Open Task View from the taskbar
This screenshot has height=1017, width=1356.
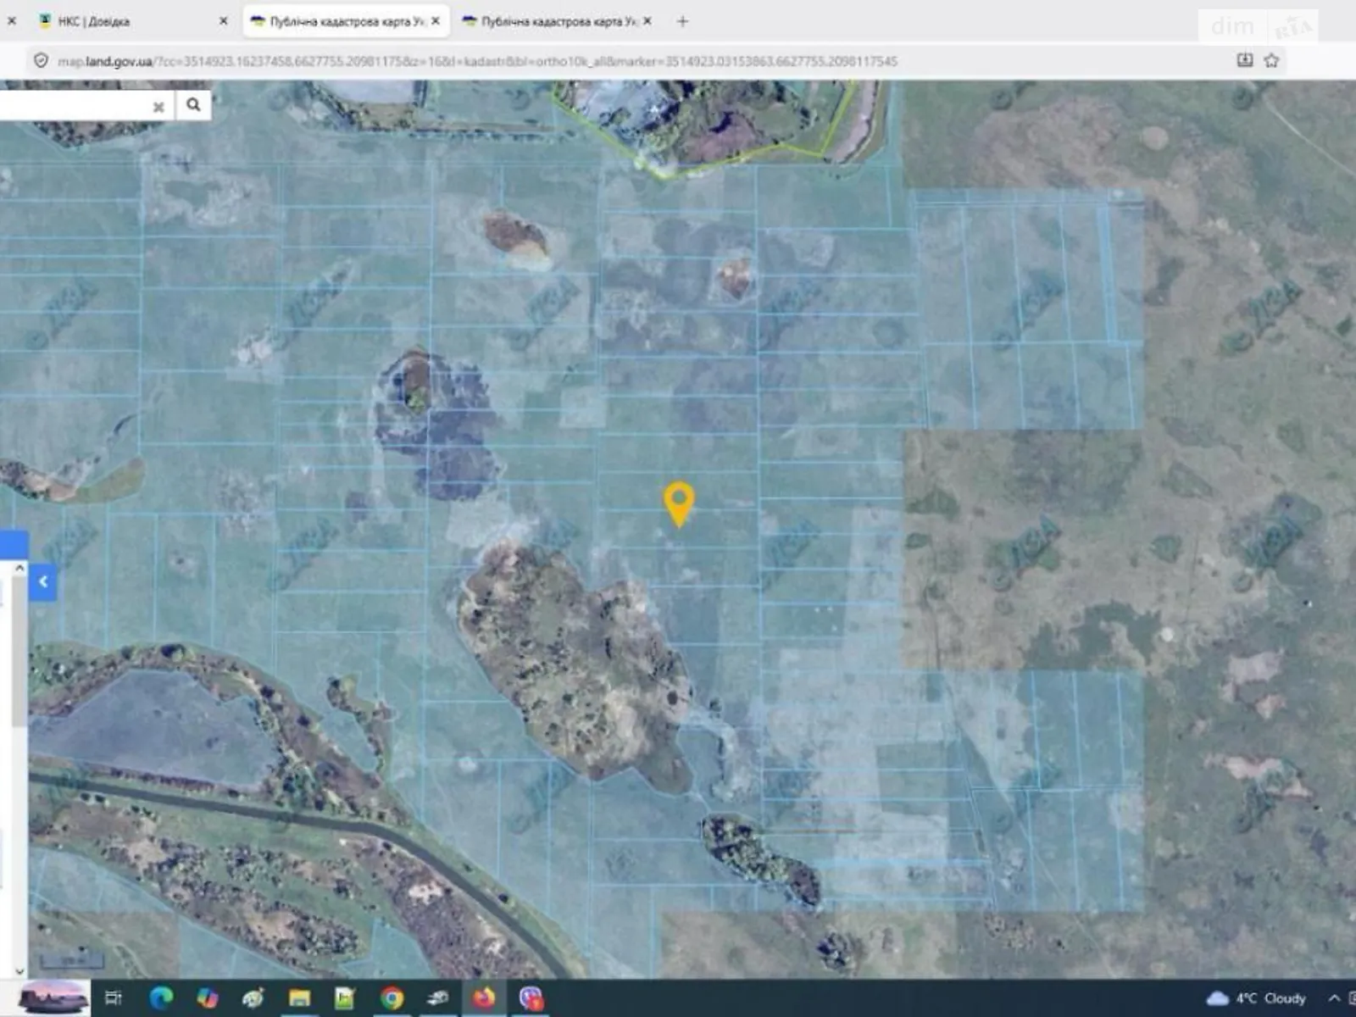[114, 998]
